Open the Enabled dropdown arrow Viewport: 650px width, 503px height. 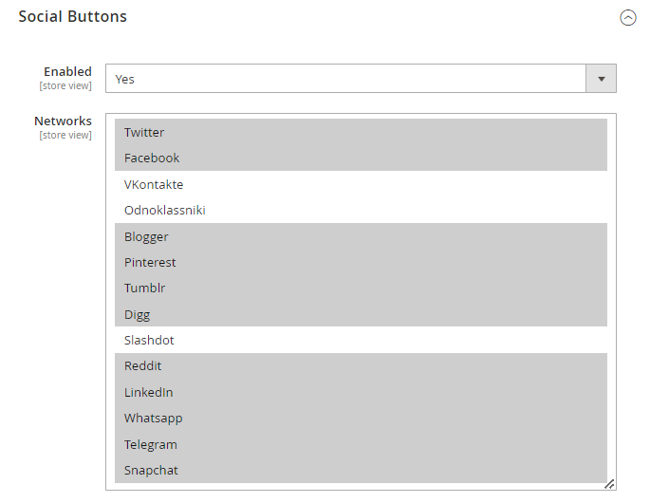(x=601, y=79)
